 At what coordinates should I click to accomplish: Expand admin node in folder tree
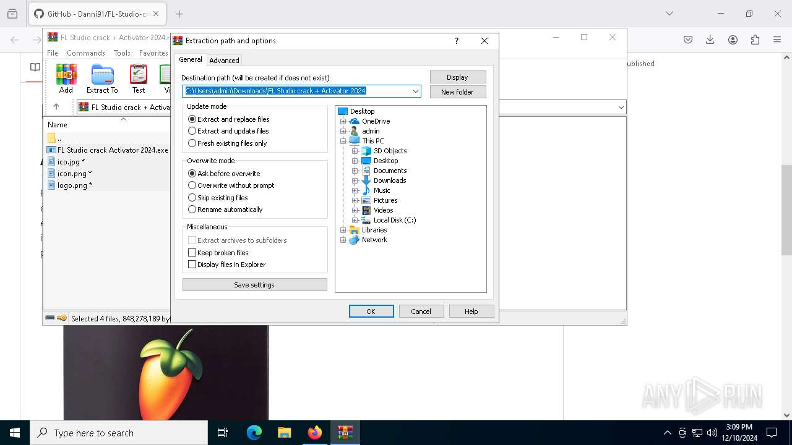(x=343, y=131)
